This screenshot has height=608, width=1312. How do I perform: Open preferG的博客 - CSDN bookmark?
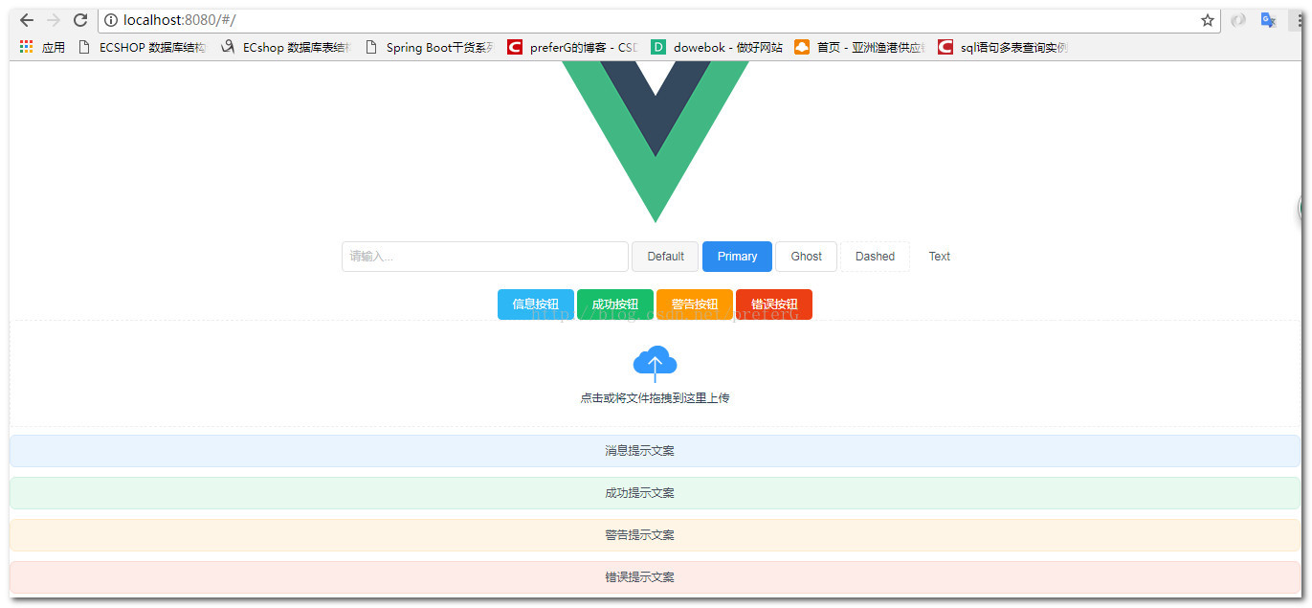coord(573,47)
